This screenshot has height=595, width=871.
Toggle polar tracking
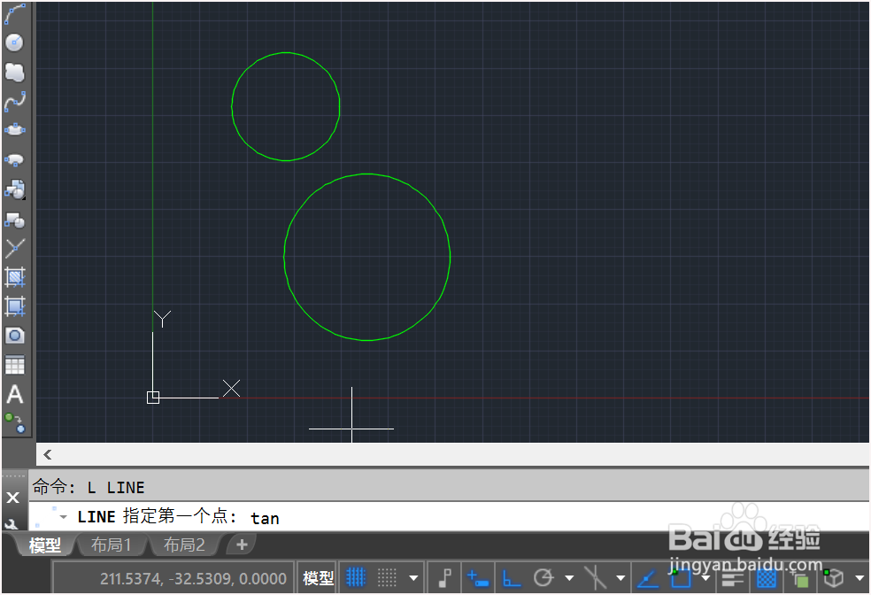[543, 578]
